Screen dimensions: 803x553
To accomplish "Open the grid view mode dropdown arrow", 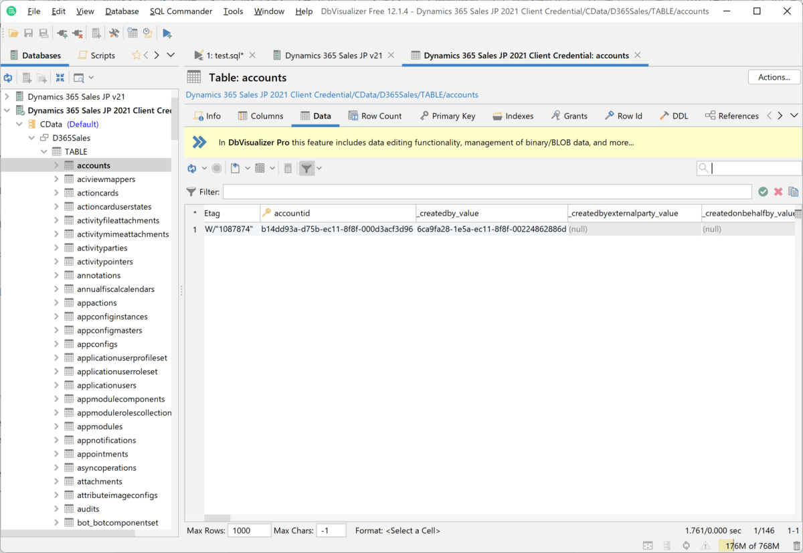I will pos(272,169).
